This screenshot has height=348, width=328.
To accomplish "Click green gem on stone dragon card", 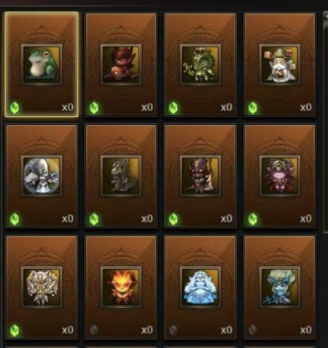I will 94,219.
